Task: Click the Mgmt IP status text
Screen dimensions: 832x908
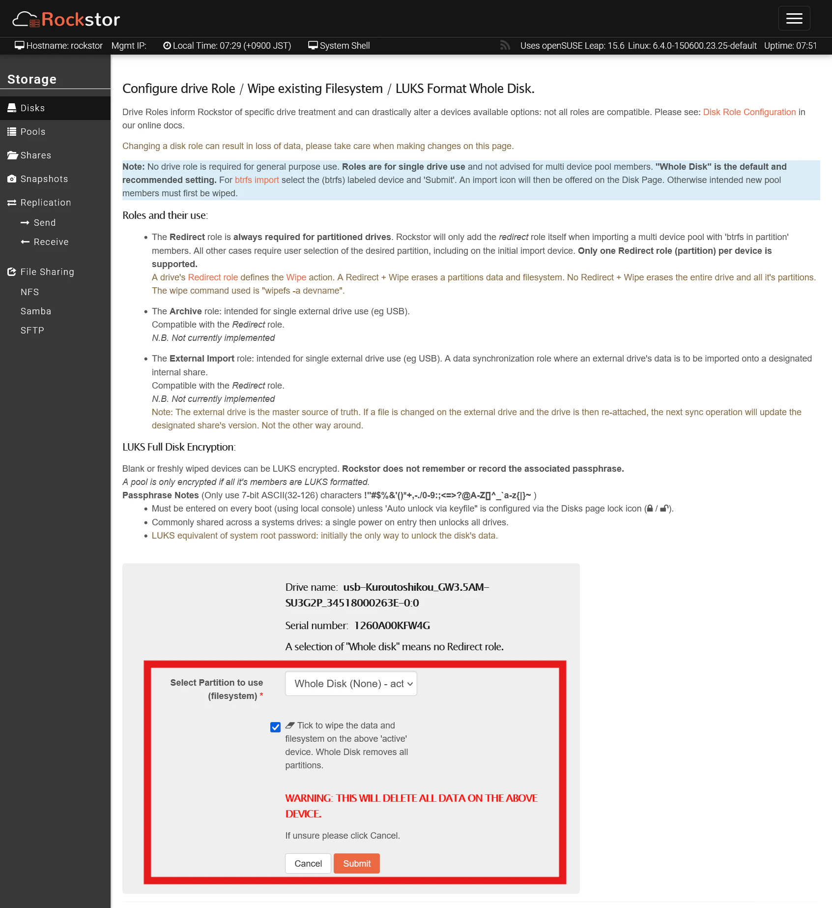Action: tap(129, 45)
